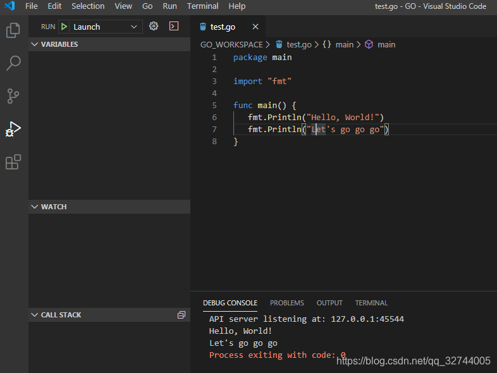Click the VS Code logo icon
497x373 pixels.
(x=9, y=6)
